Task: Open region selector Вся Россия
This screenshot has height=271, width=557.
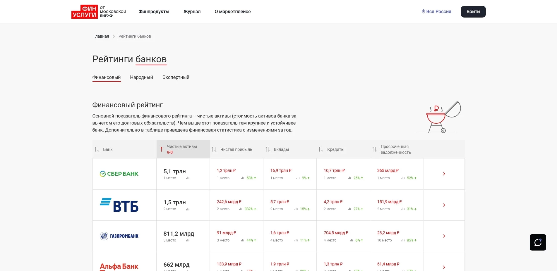Action: point(436,12)
